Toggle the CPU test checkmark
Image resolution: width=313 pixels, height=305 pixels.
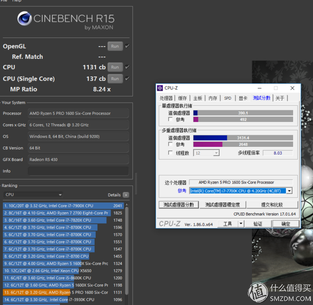[x=127, y=67]
